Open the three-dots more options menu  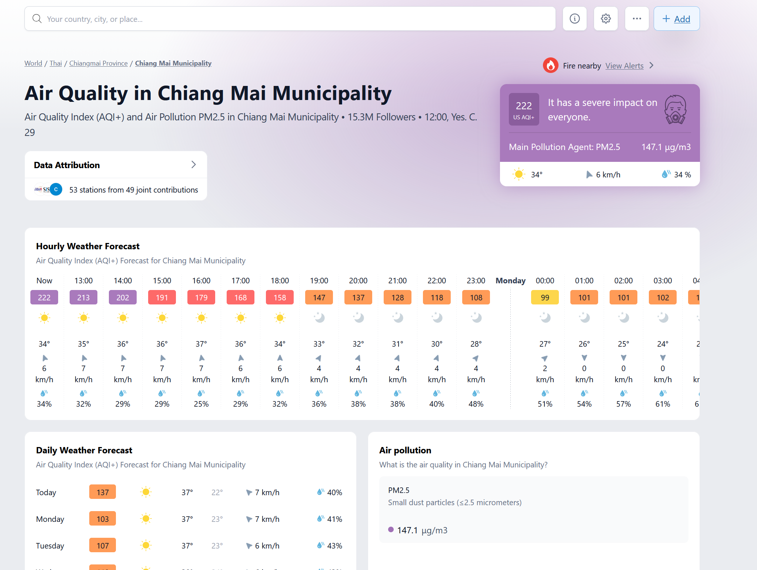click(x=637, y=19)
